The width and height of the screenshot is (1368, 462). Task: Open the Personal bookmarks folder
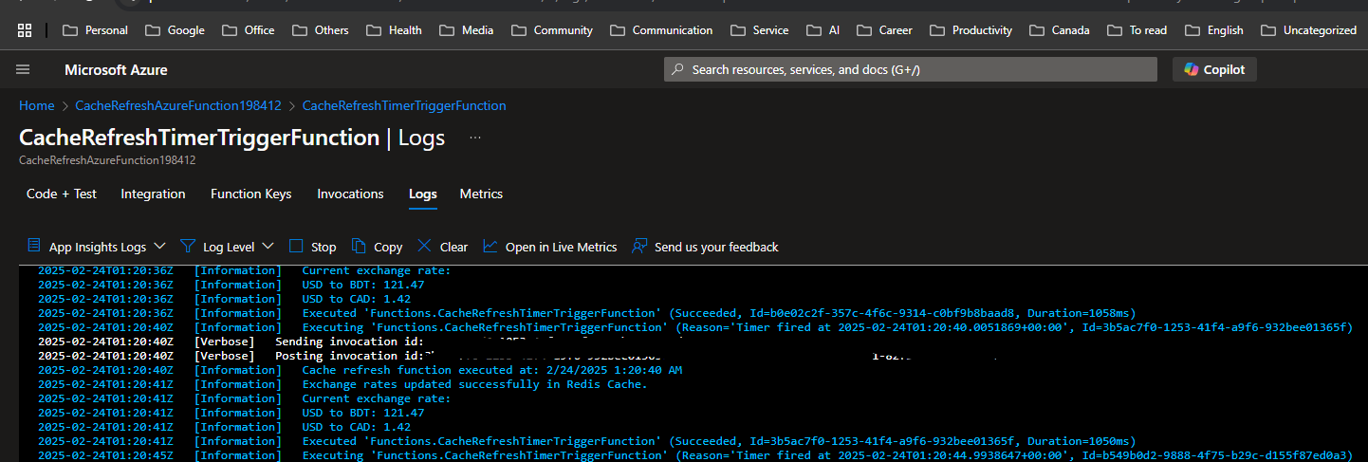tap(95, 30)
